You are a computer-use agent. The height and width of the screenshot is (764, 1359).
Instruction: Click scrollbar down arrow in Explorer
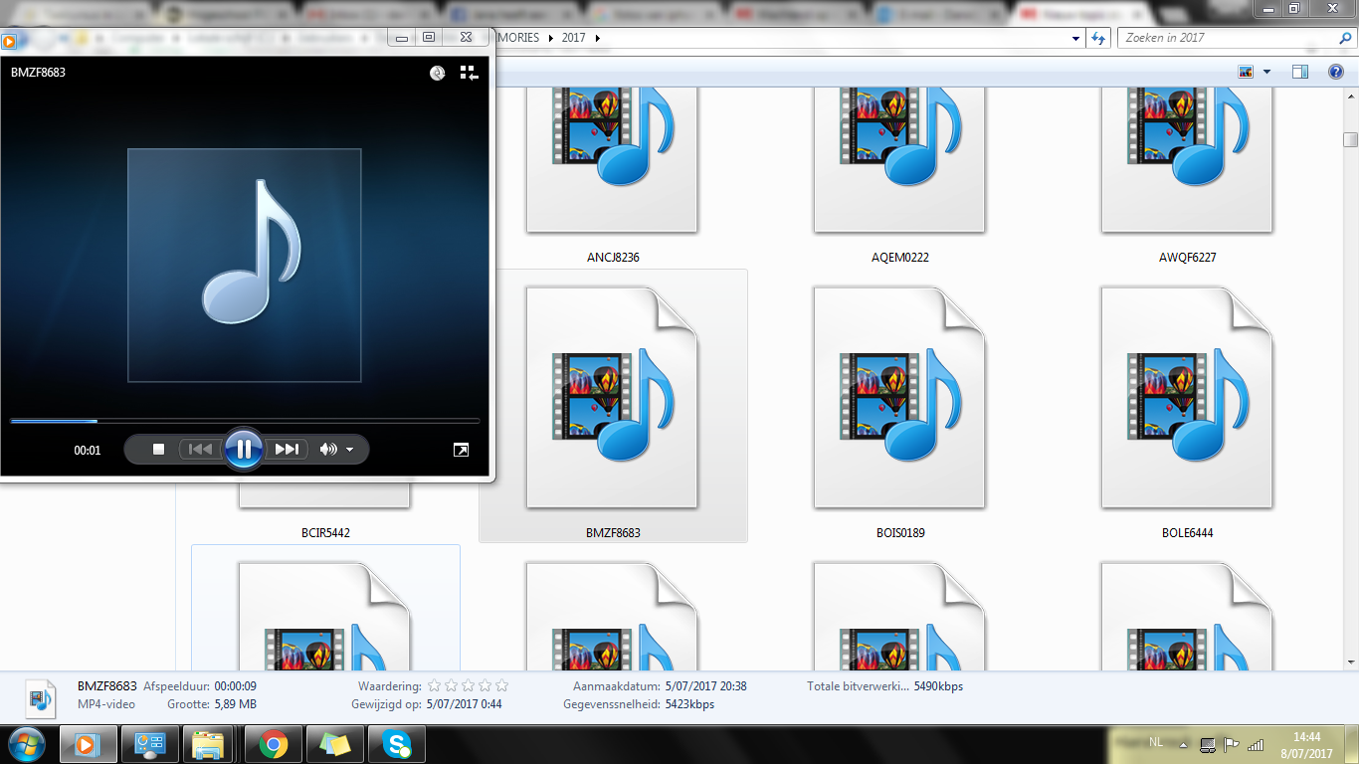tap(1350, 661)
